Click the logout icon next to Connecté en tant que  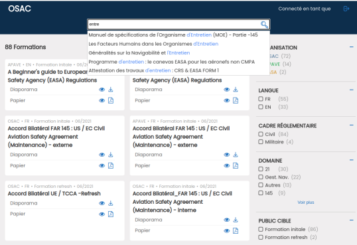click(x=346, y=9)
